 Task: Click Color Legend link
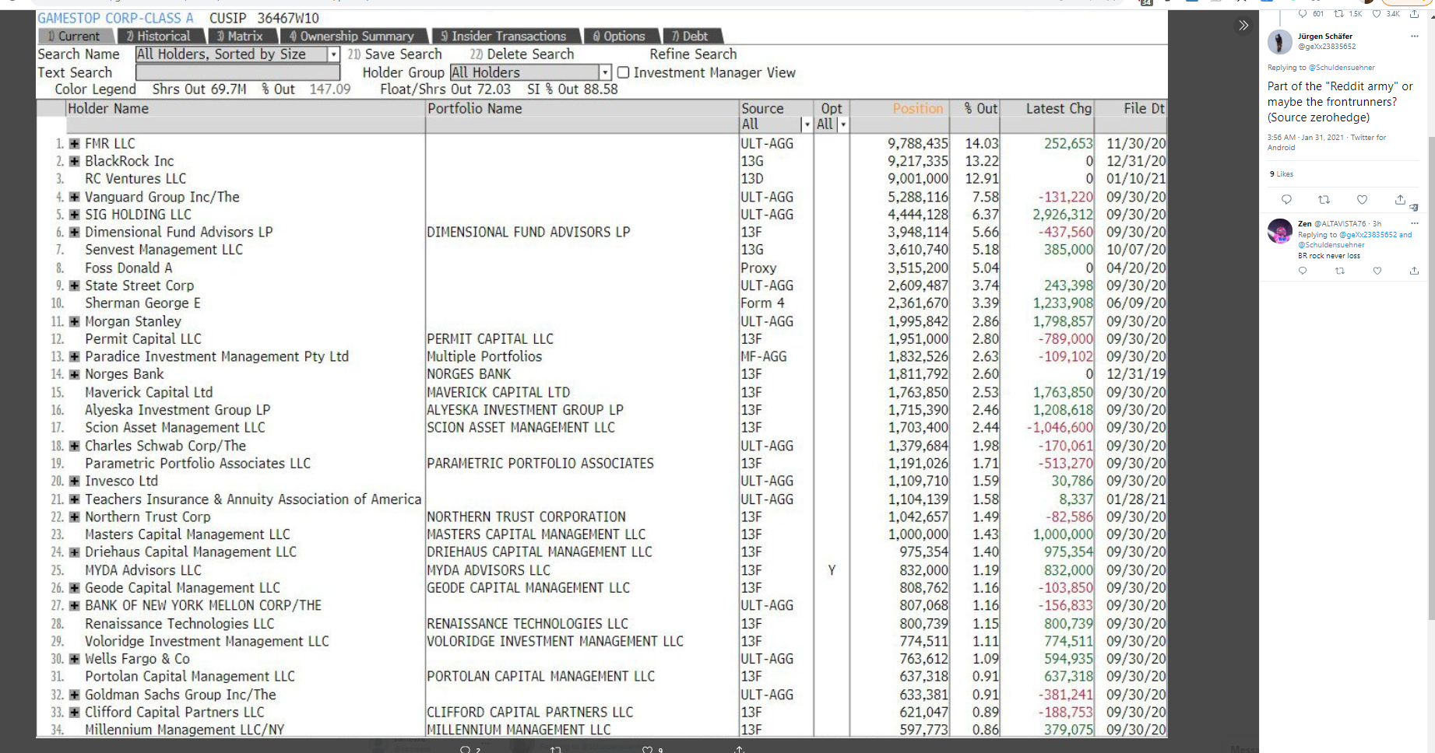click(x=95, y=89)
